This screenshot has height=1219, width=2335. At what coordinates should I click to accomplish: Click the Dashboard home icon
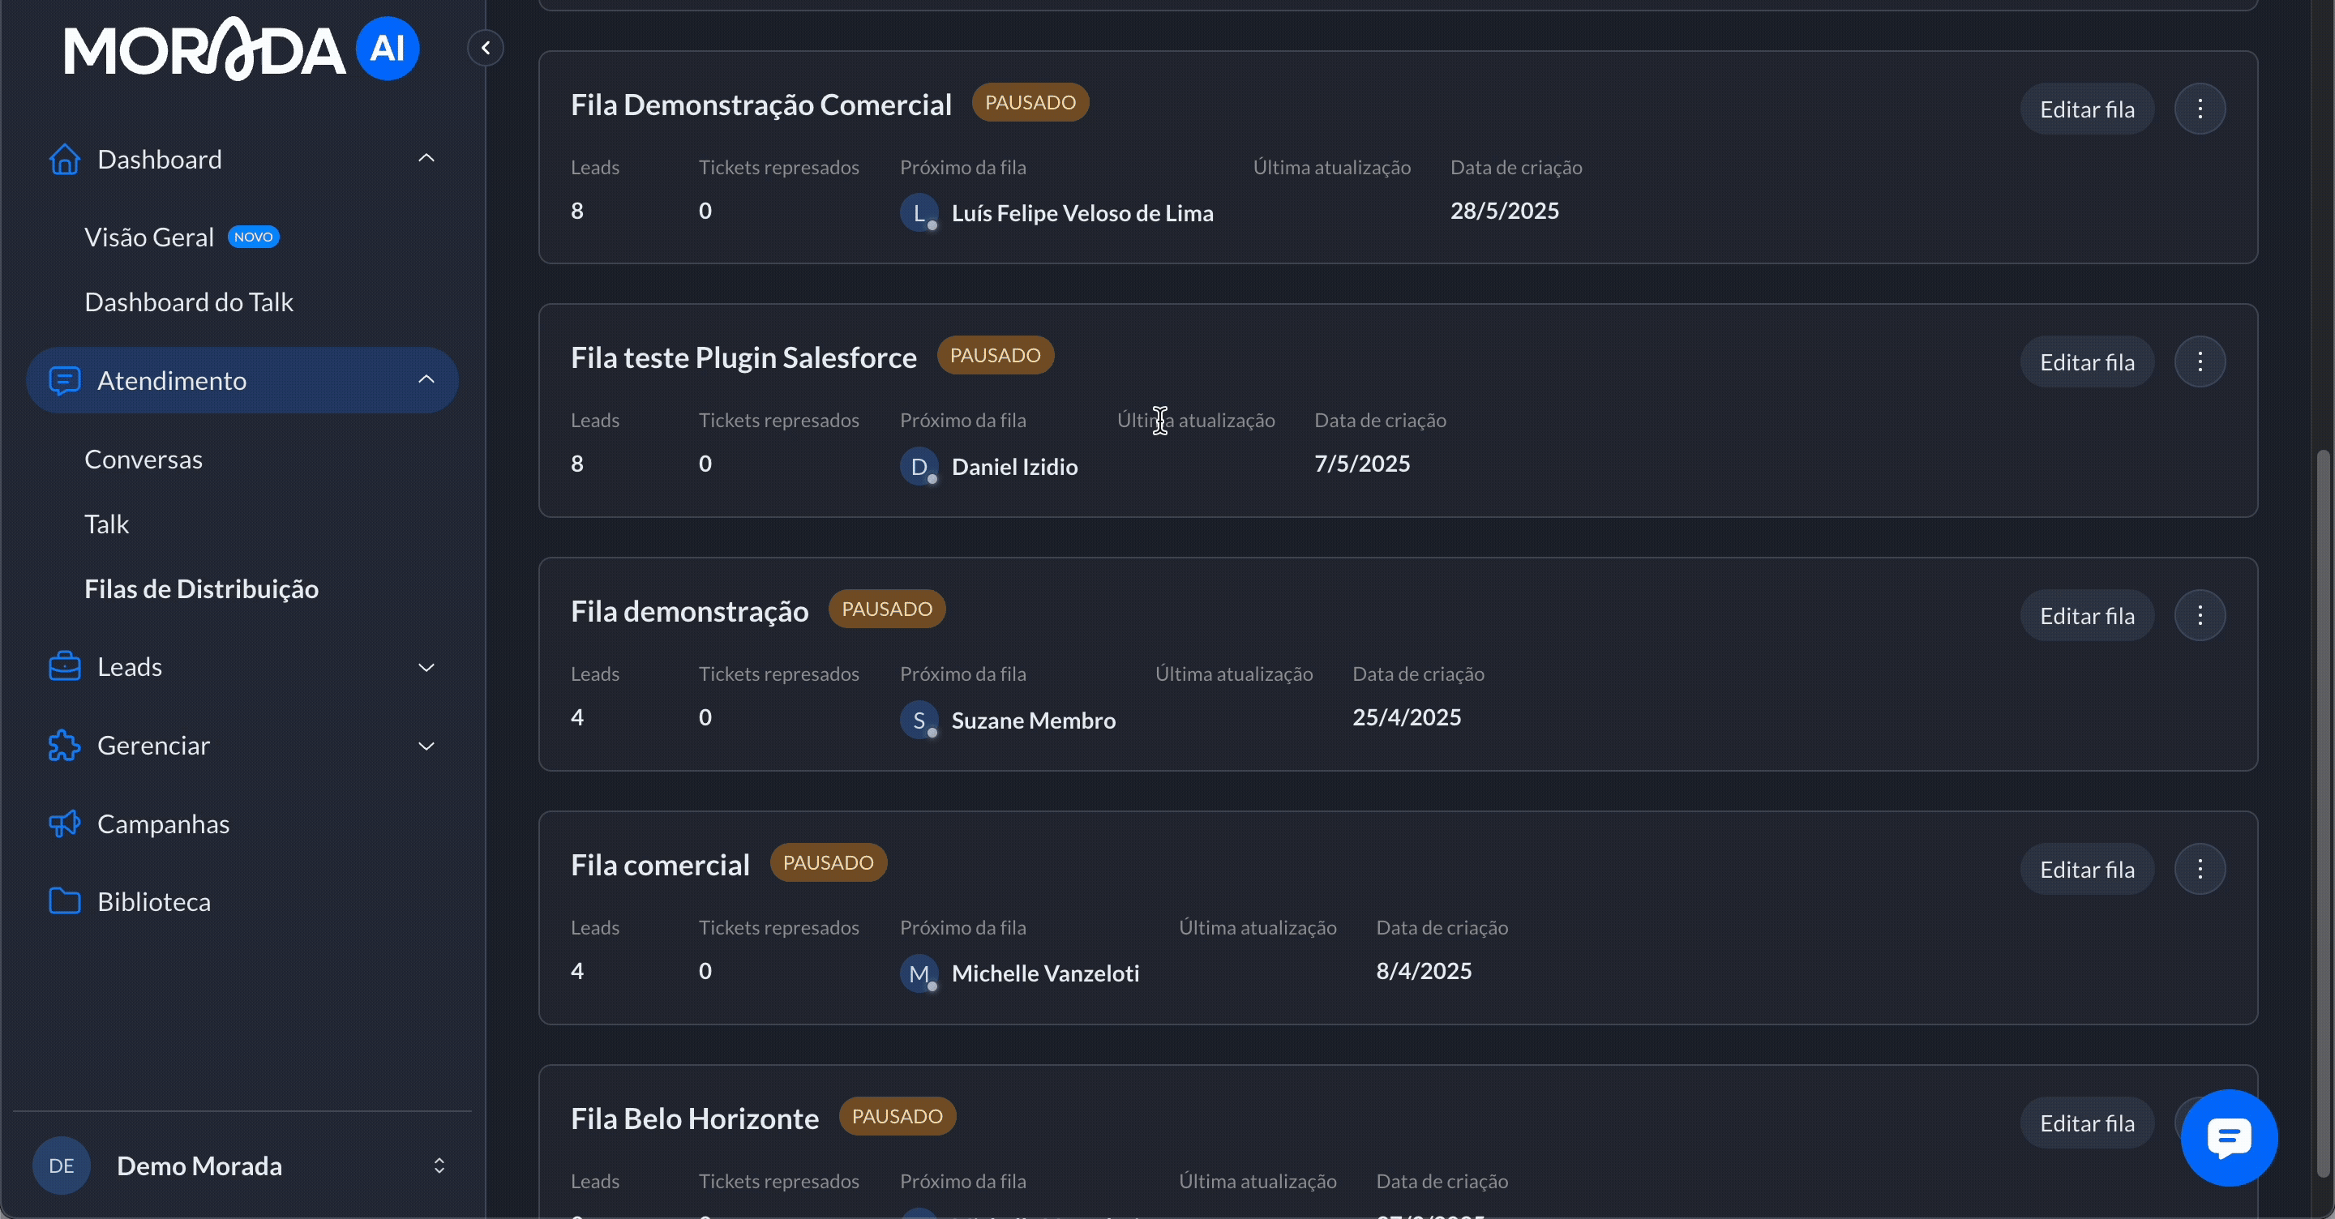[x=64, y=160]
